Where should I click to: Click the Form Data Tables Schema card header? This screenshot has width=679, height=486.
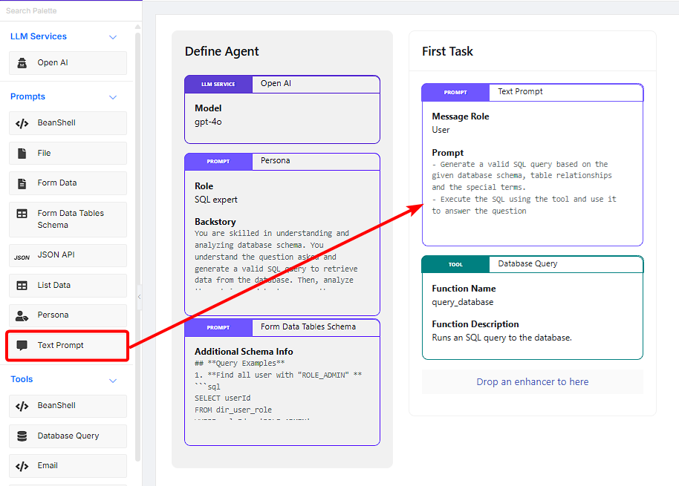(282, 328)
